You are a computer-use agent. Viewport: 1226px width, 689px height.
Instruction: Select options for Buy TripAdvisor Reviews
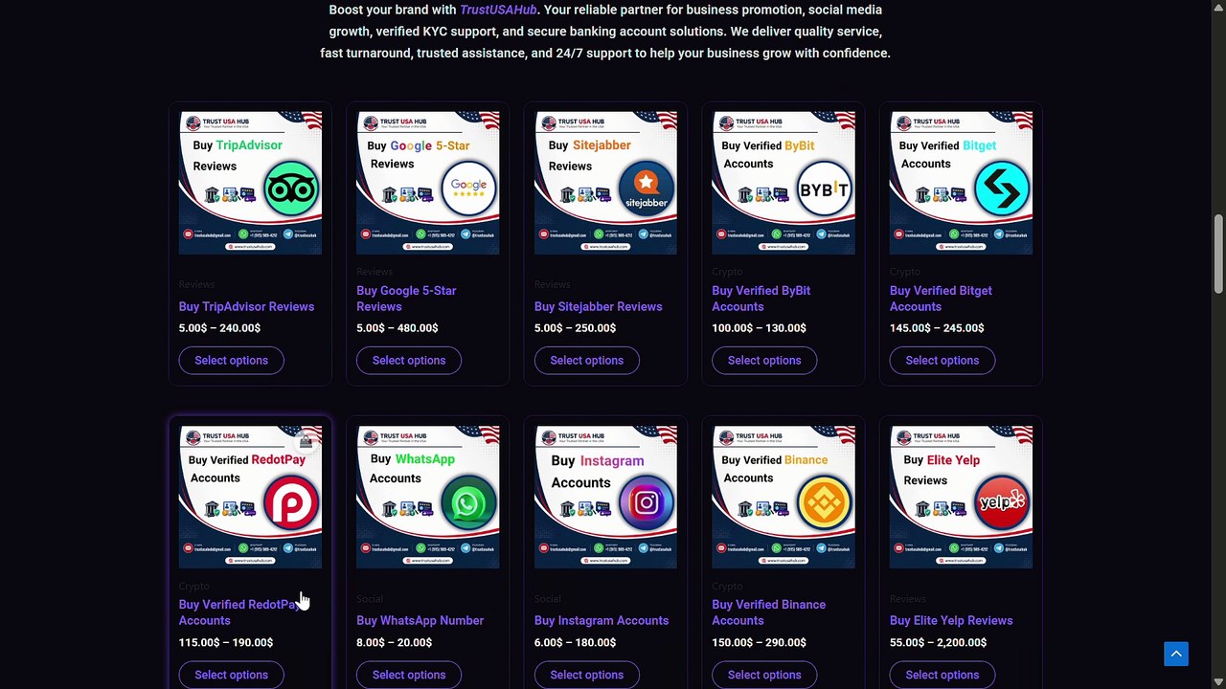[x=231, y=360]
